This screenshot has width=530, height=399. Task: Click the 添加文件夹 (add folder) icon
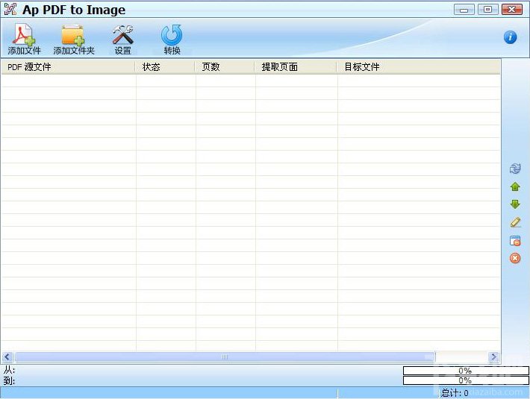point(72,35)
